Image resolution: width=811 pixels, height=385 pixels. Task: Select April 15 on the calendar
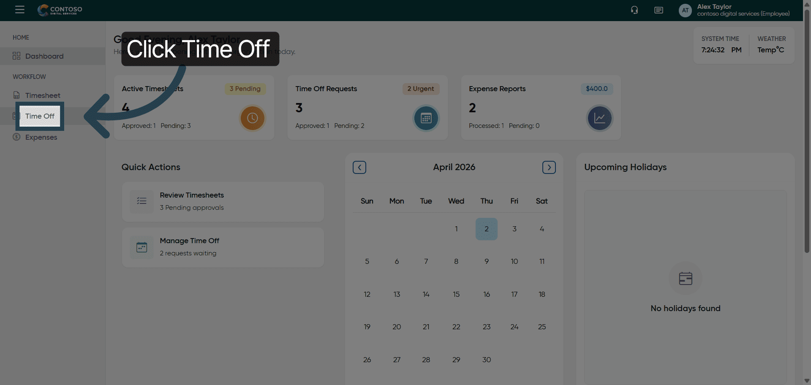[456, 294]
